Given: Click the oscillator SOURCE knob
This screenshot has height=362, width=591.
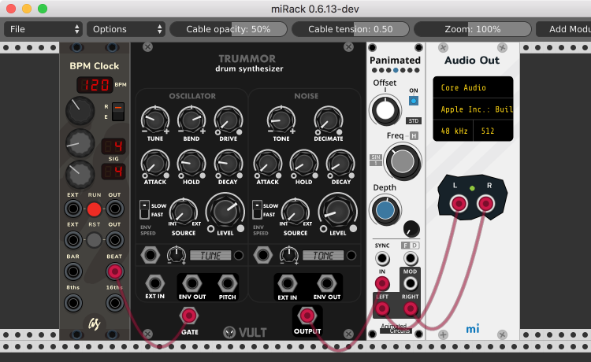Looking at the screenshot, I should coord(183,212).
